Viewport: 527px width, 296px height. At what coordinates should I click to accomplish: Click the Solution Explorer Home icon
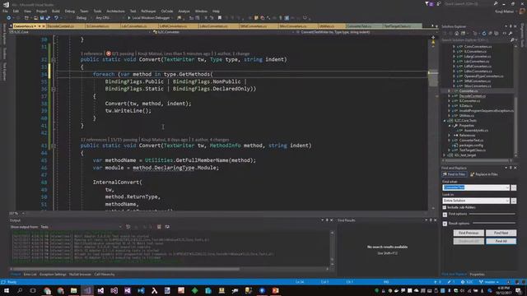click(456, 33)
